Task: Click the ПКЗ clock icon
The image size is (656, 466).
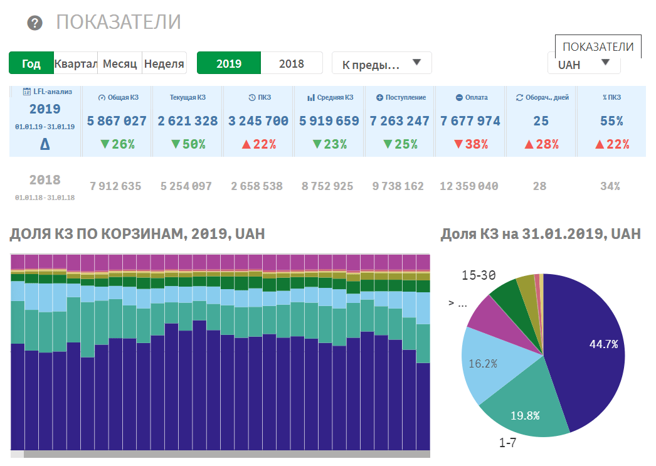Action: (x=252, y=98)
